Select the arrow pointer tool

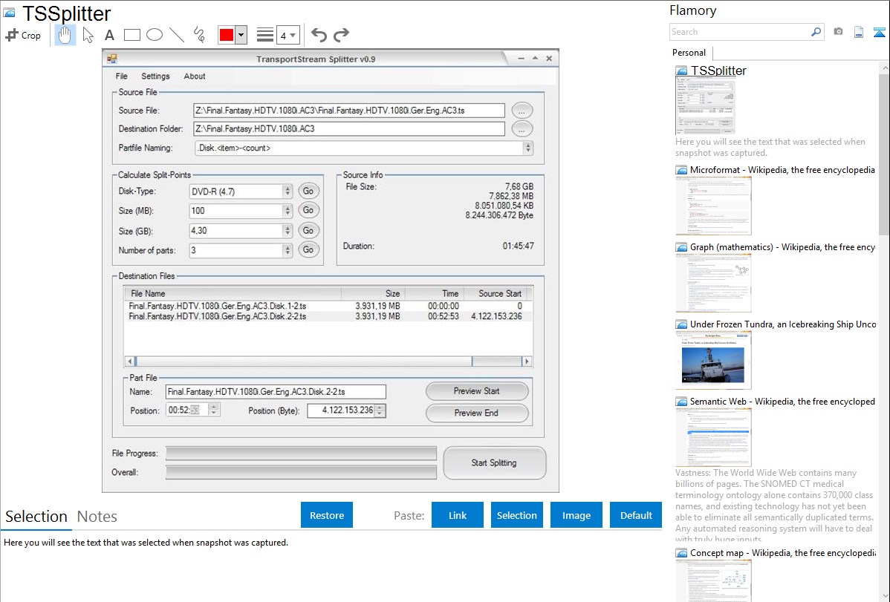tap(88, 35)
